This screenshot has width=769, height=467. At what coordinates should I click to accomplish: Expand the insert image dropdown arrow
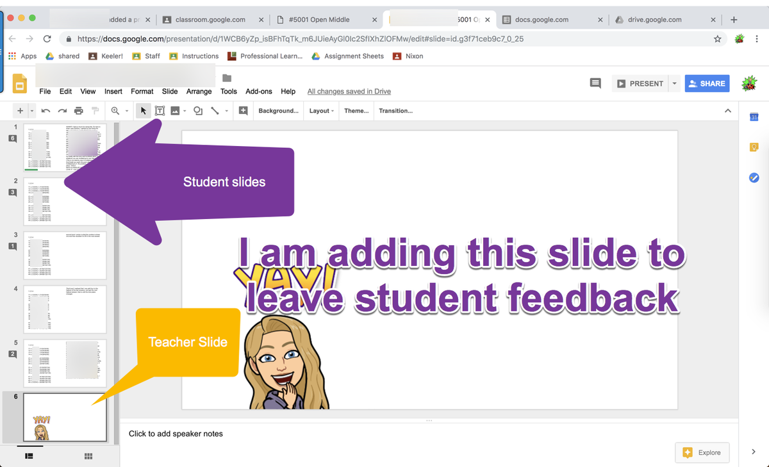[185, 111]
